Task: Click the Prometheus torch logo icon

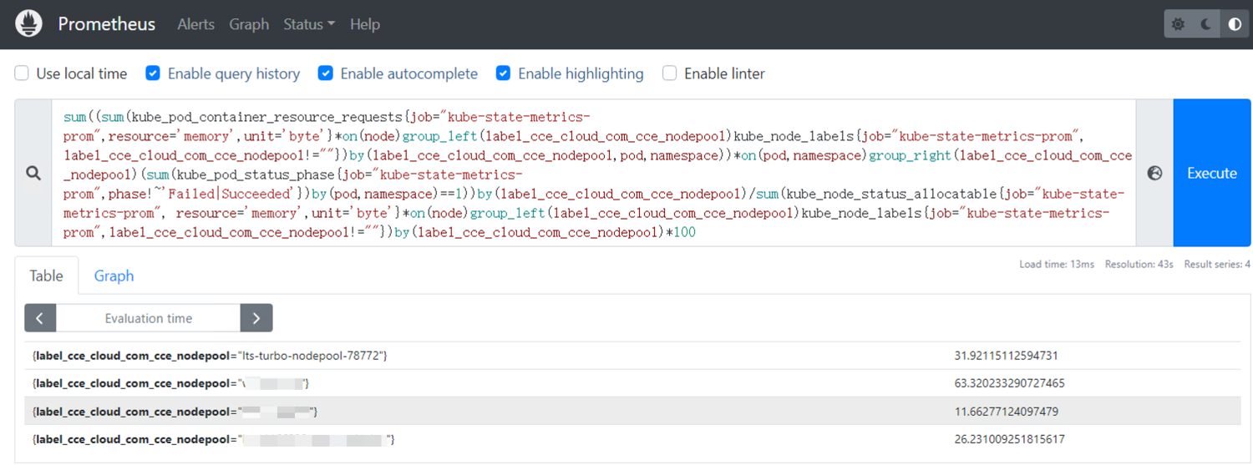Action: [x=29, y=24]
